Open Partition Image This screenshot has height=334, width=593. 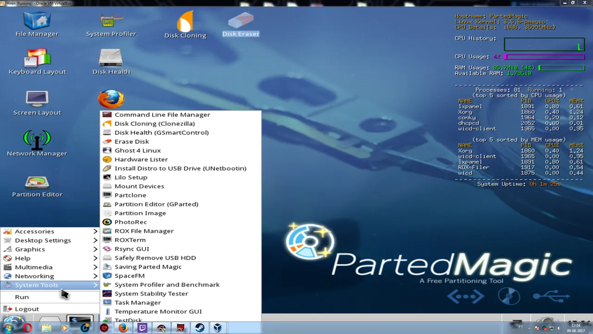[181, 213]
